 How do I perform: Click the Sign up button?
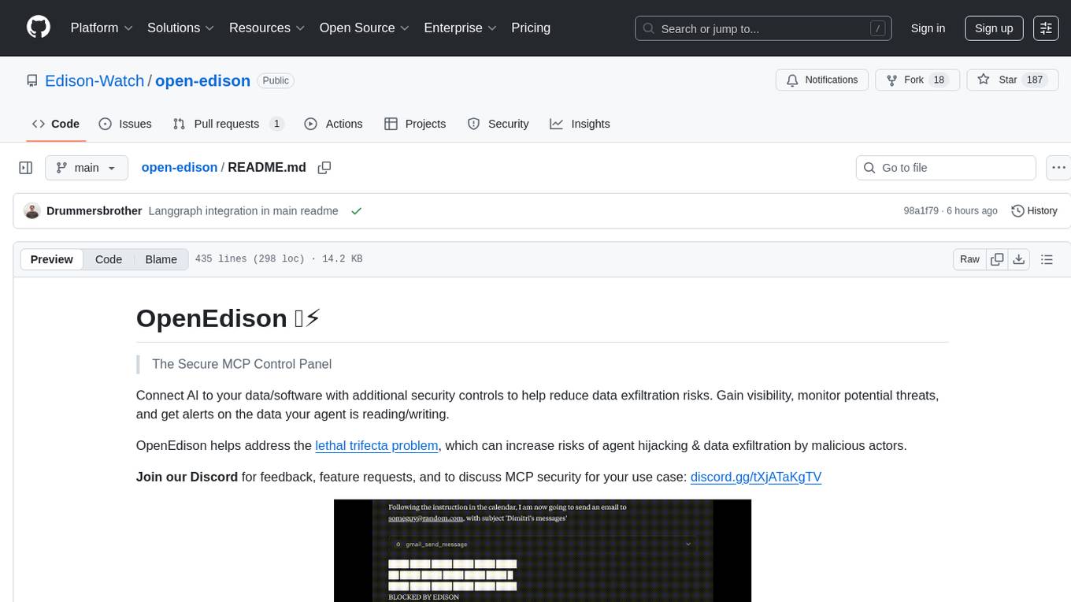point(994,28)
